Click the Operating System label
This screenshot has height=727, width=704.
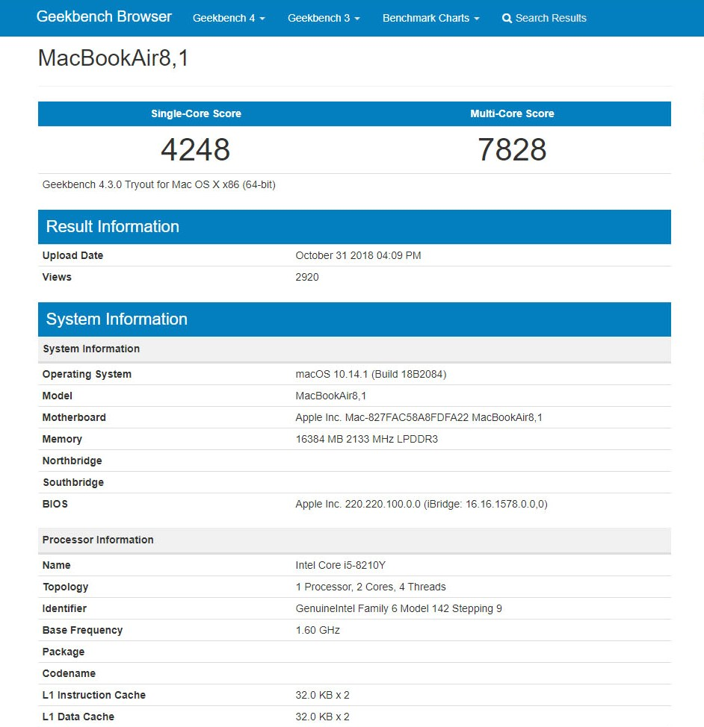point(87,374)
